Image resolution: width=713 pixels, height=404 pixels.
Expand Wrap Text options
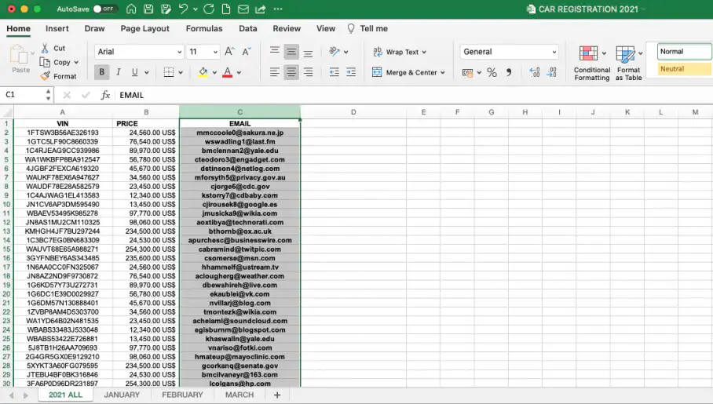click(x=424, y=52)
